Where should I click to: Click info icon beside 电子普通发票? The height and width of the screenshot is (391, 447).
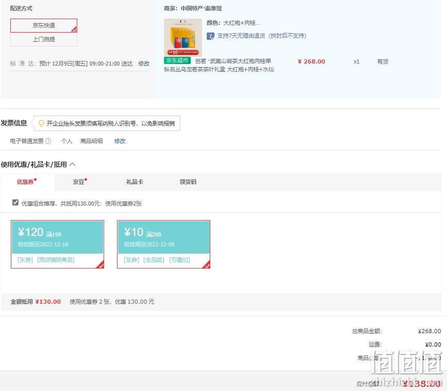48,141
